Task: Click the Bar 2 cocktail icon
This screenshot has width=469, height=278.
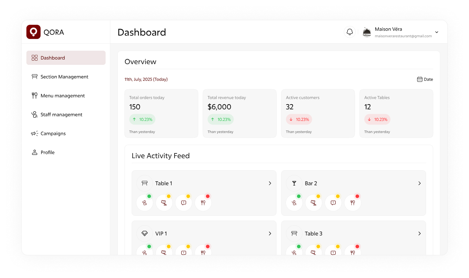Action: pyautogui.click(x=294, y=183)
